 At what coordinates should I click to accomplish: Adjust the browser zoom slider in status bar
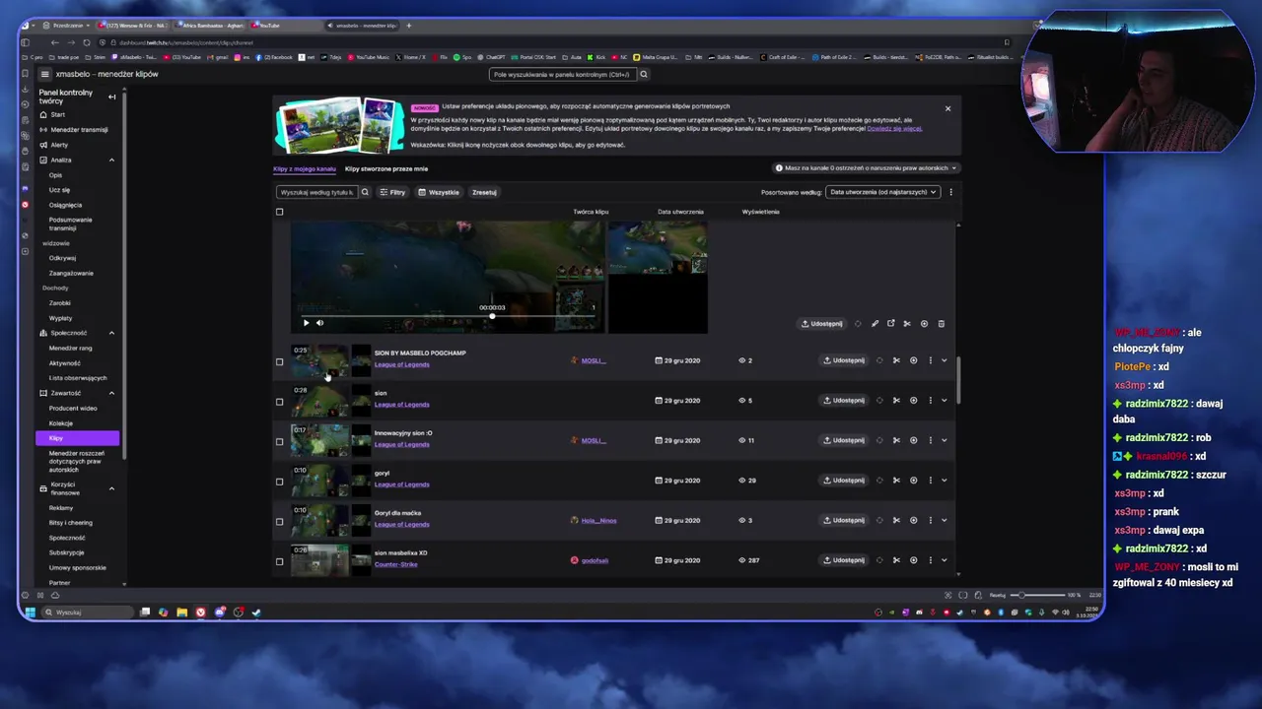tap(1037, 595)
